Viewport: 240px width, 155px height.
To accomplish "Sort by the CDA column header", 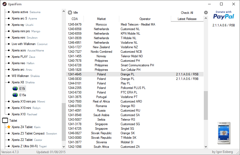I will click(75, 19).
